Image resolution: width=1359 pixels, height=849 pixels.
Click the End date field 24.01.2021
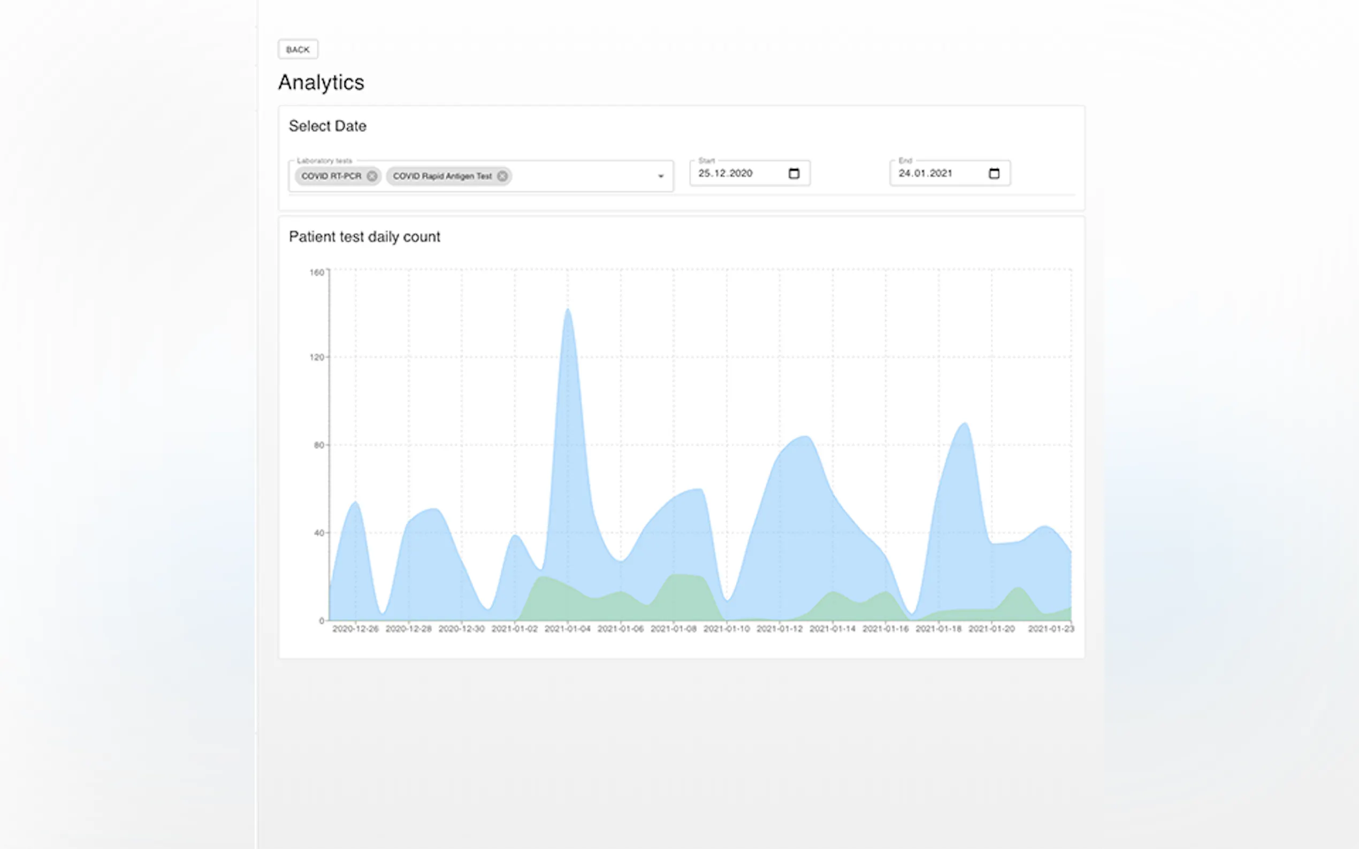coord(925,174)
